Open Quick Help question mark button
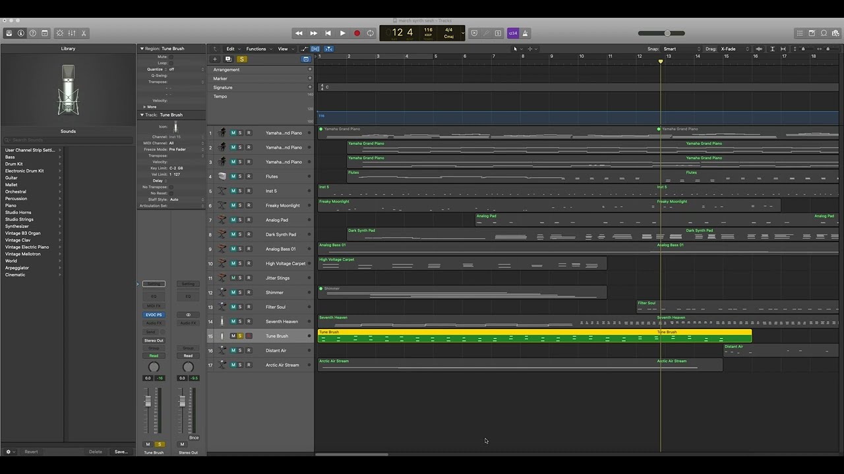Screen dimensions: 844x474 point(33,33)
